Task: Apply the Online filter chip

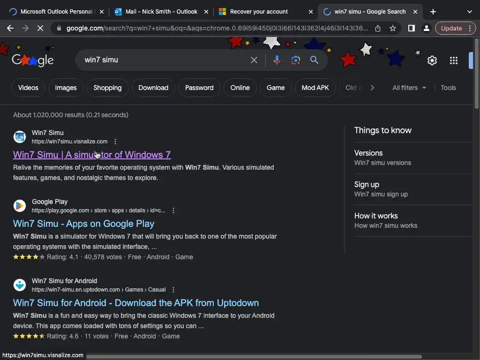Action: (240, 88)
